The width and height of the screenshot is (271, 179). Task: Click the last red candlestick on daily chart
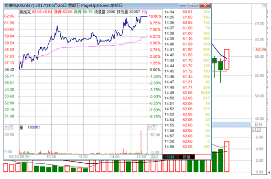coord(227,59)
